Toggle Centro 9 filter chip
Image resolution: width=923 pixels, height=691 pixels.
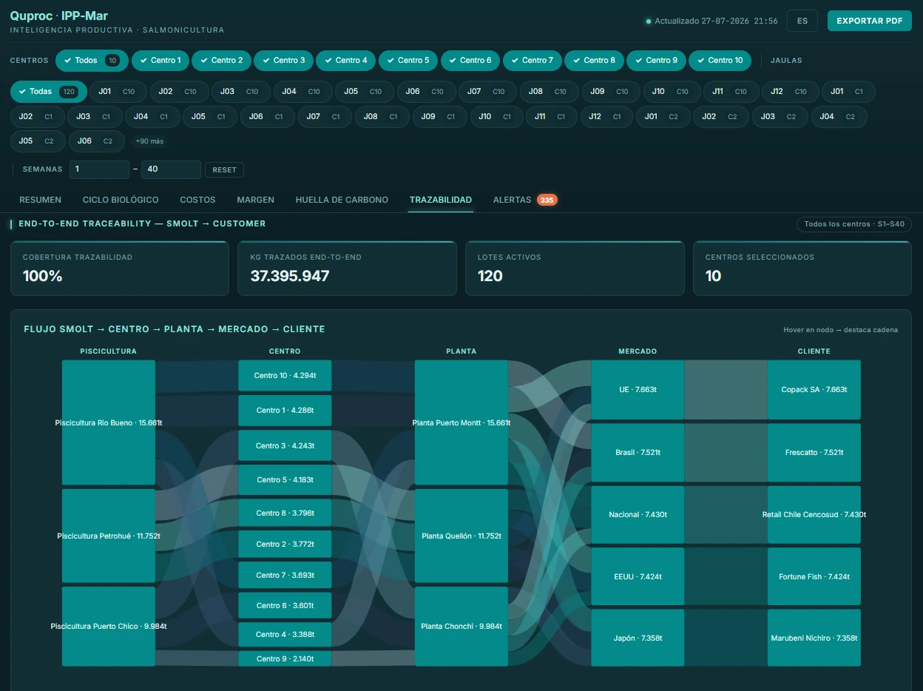click(657, 61)
